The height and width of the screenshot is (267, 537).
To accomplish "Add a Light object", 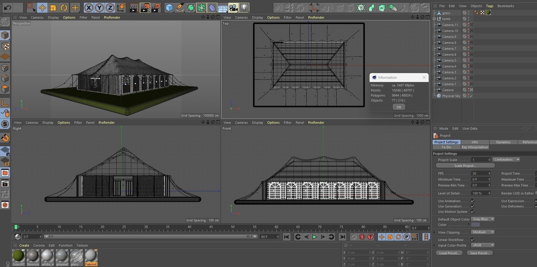I will click(244, 8).
